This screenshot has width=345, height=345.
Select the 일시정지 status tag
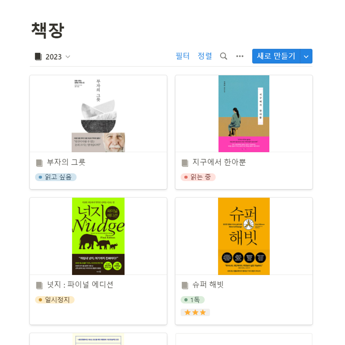pos(55,300)
